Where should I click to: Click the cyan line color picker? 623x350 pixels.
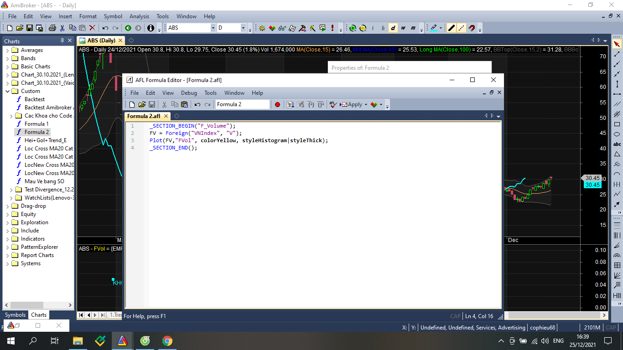tap(433, 28)
